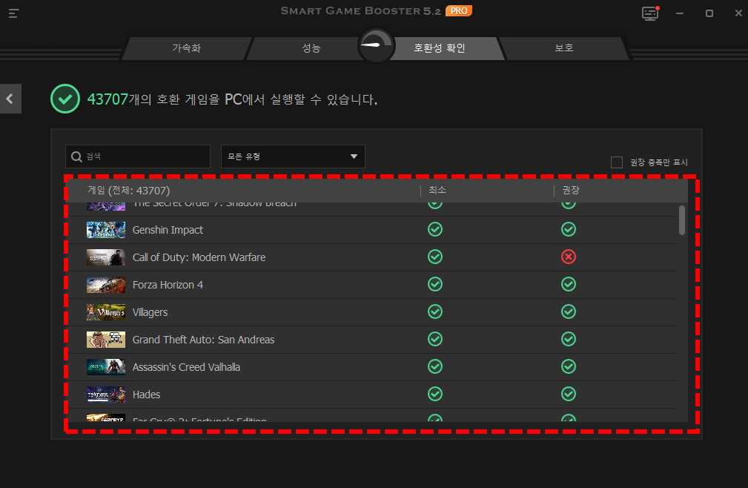Click the 최소 column header

tap(437, 190)
